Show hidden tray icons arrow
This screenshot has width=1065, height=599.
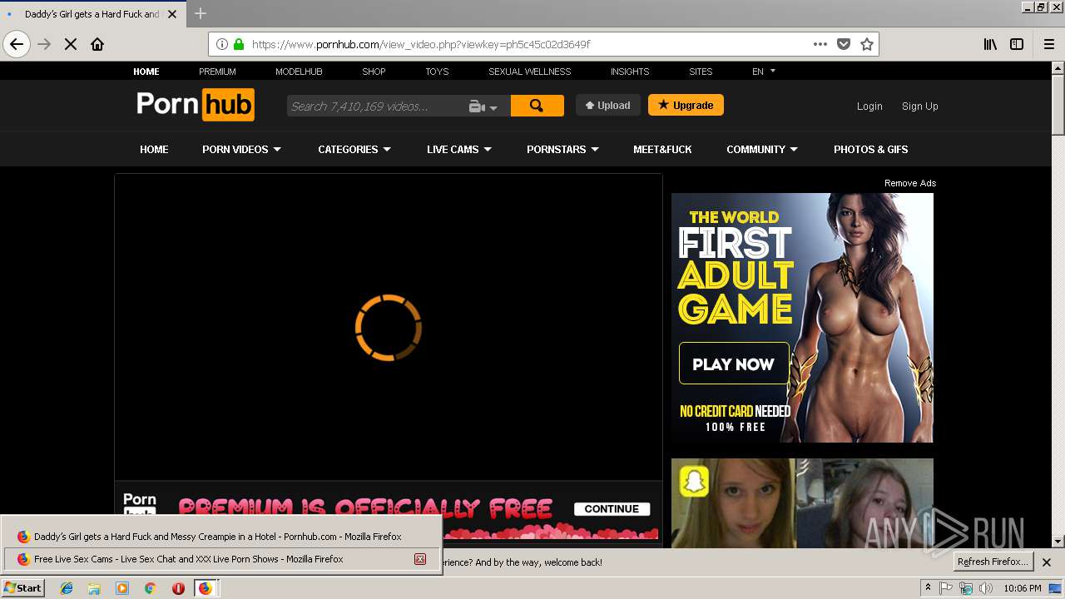(x=928, y=588)
